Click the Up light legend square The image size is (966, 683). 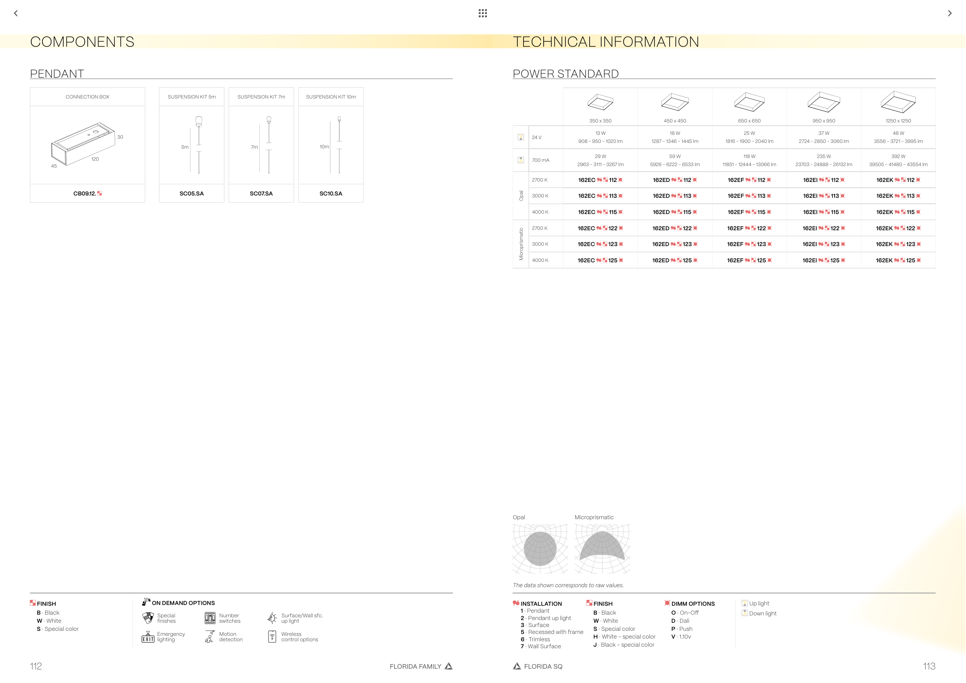[x=745, y=603]
